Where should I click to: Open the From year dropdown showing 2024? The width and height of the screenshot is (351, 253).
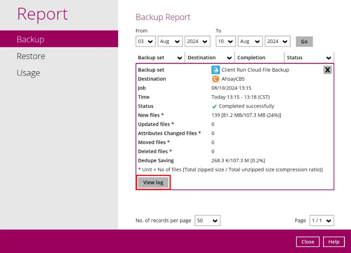click(197, 41)
